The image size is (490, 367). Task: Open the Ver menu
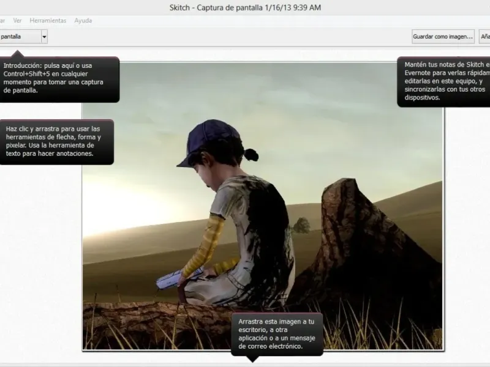pos(17,21)
